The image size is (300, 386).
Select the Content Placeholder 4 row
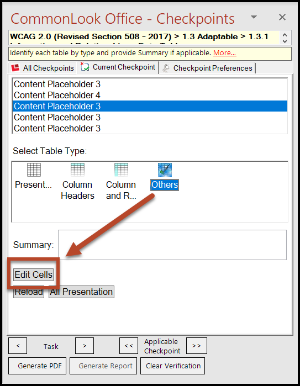coord(150,95)
